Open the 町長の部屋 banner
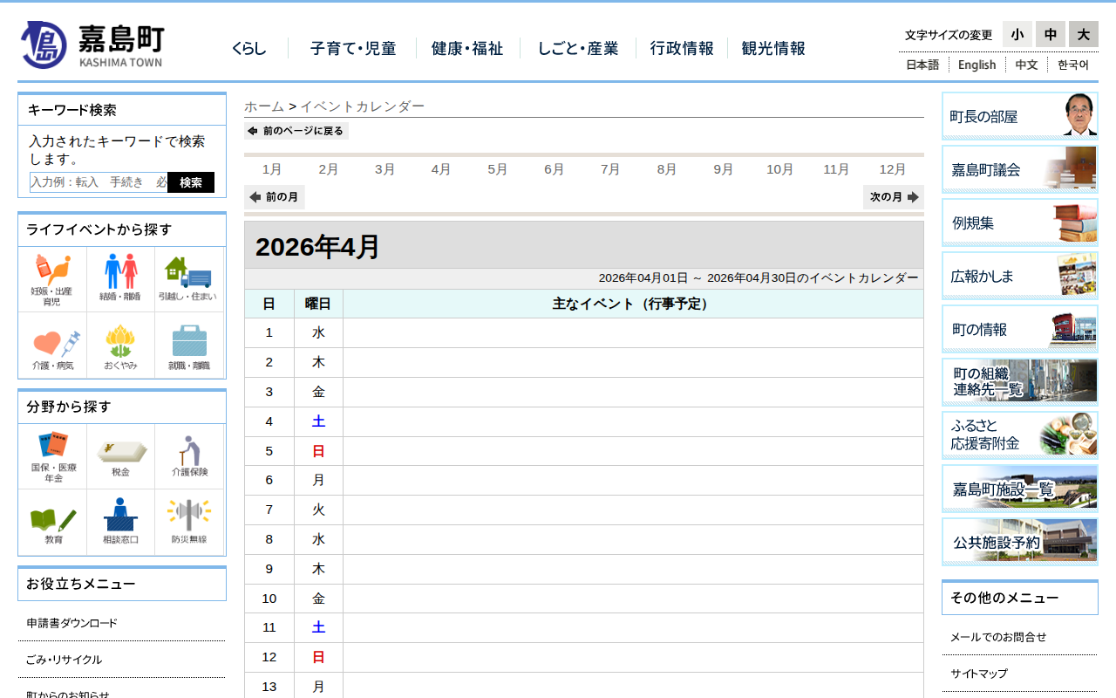The width and height of the screenshot is (1116, 698). [x=1019, y=116]
